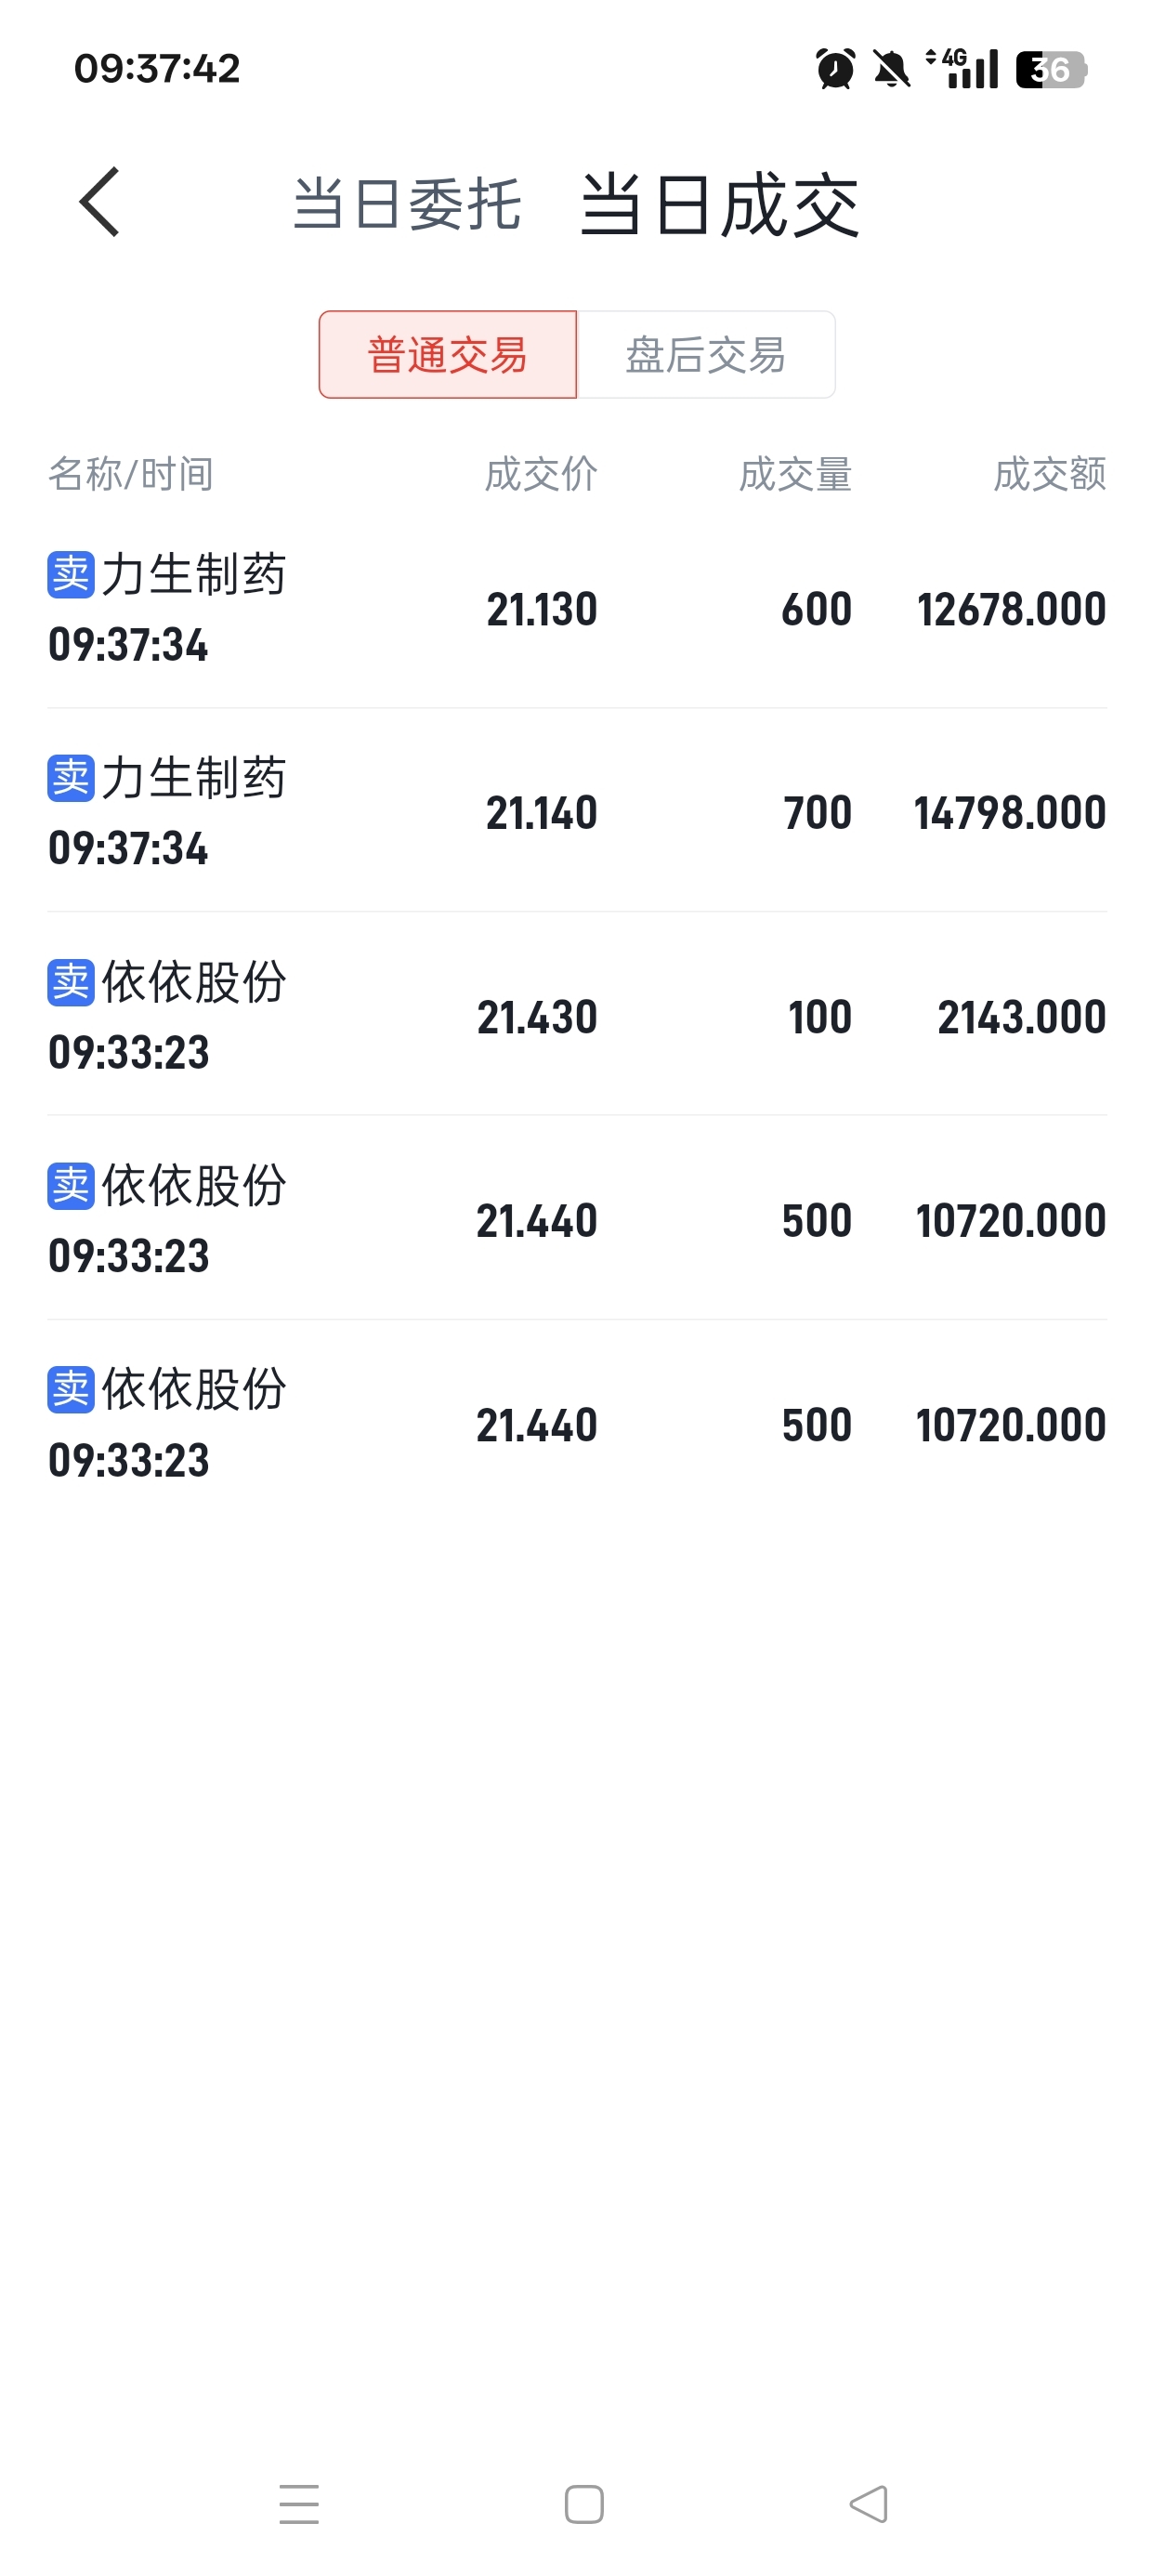This screenshot has height=2576, width=1152.
Task: Tap the back arrow icon
Action: pos(100,202)
